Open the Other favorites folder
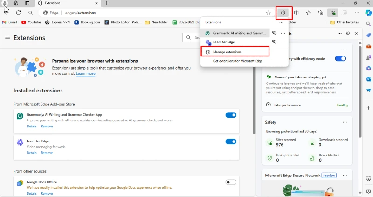 click(x=344, y=22)
